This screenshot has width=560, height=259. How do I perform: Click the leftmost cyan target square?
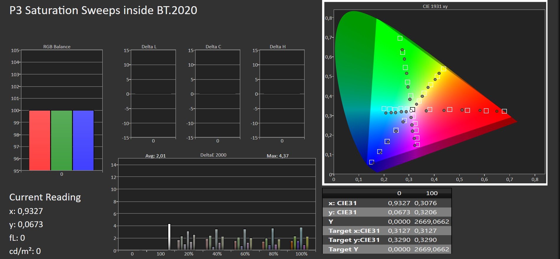[x=384, y=109]
